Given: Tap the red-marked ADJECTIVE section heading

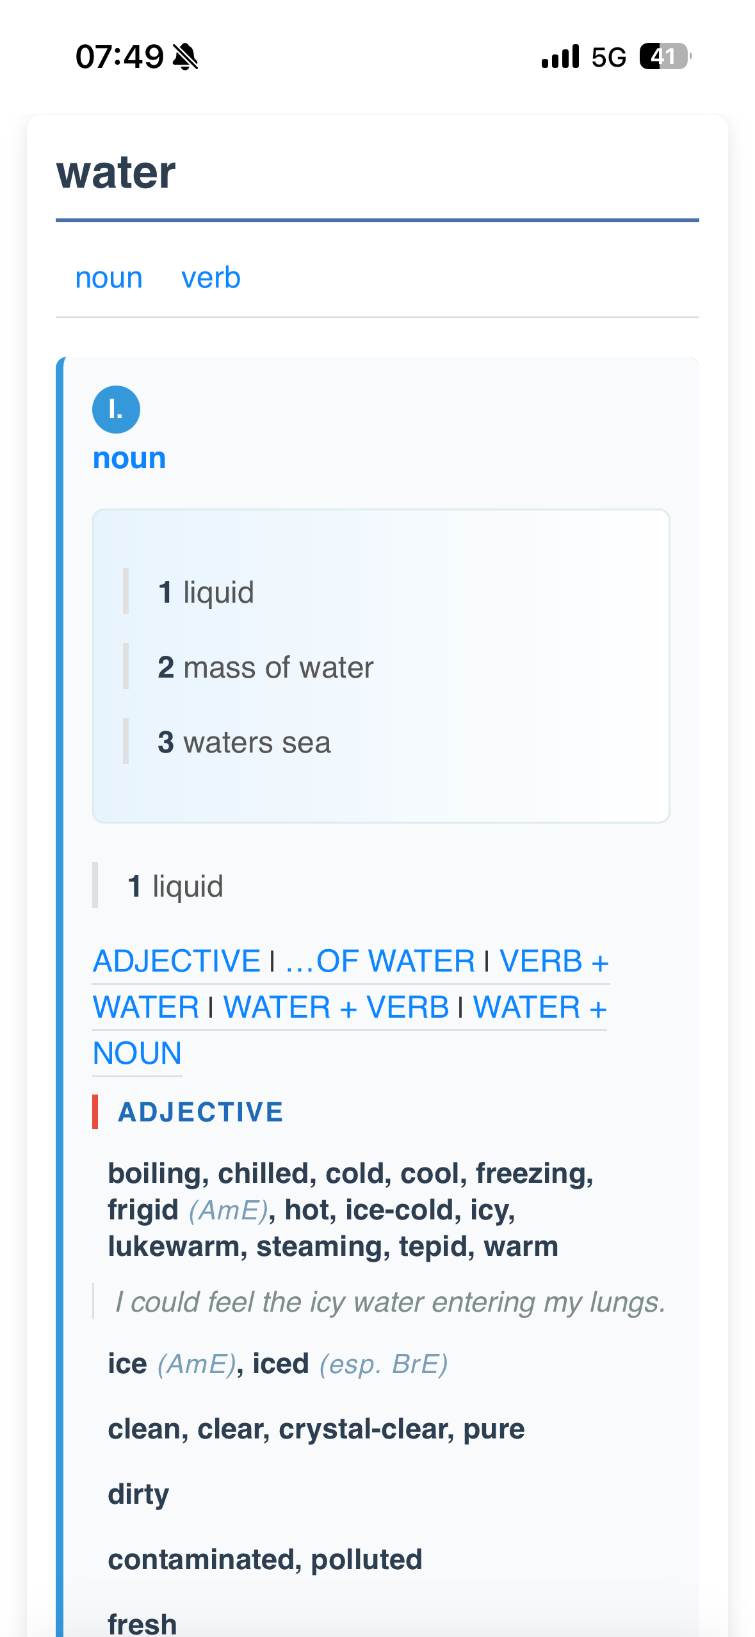Looking at the screenshot, I should point(200,1112).
